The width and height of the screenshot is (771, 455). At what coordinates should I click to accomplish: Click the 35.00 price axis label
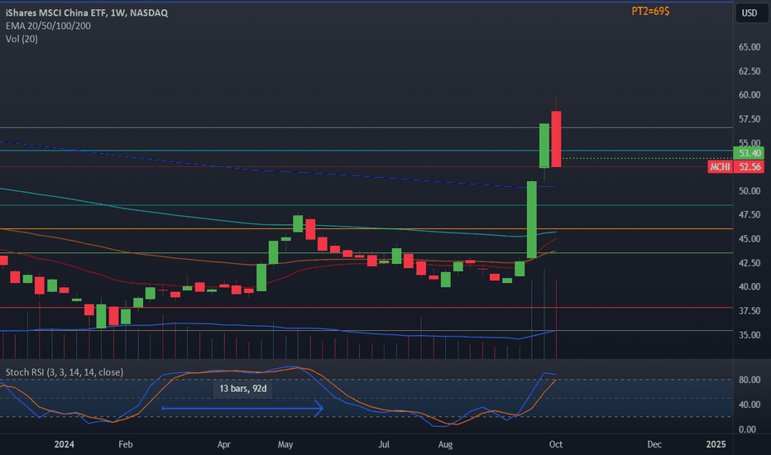pos(749,335)
